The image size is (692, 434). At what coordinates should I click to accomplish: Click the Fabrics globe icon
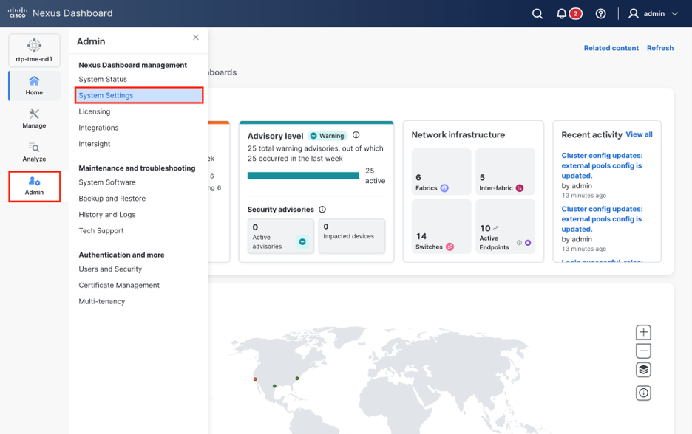point(444,188)
